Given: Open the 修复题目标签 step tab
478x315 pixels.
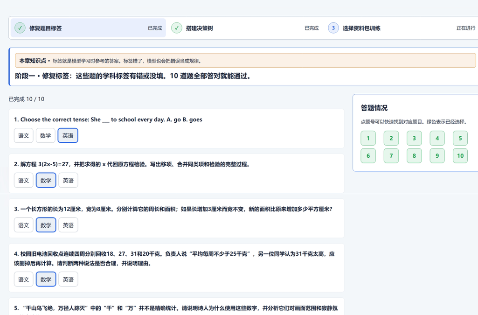Looking at the screenshot, I should (x=89, y=28).
